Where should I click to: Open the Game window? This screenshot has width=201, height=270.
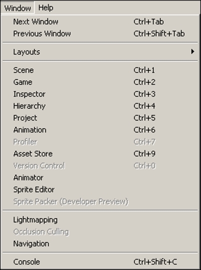point(100,82)
